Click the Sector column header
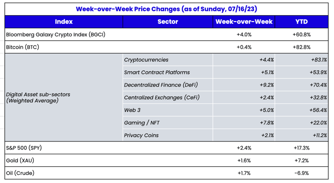Screen dimensions: 334x183 (x=168, y=22)
